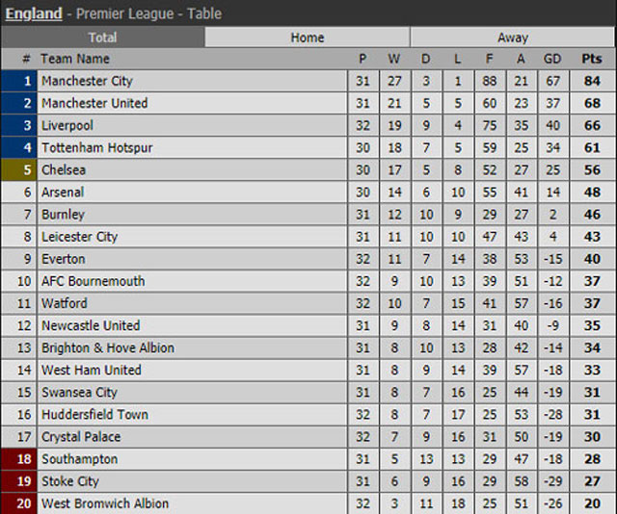Switch to the Home tab
Image resolution: width=617 pixels, height=514 pixels.
pos(307,38)
